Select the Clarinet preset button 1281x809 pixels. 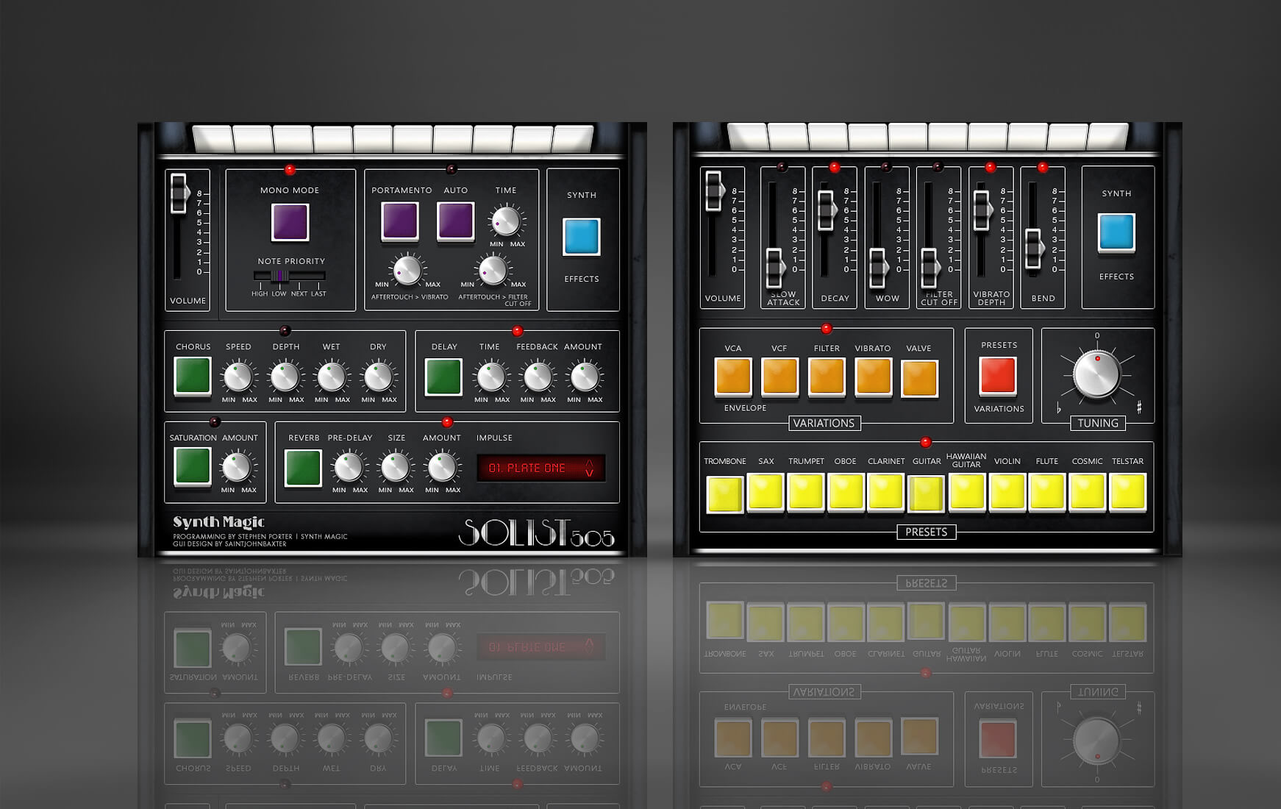coord(886,492)
